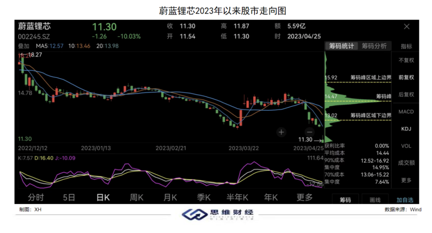Switch to 5日 chart period

[69, 197]
